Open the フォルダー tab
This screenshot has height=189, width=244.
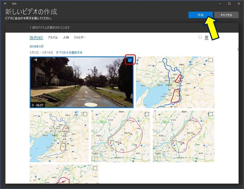pyautogui.click(x=79, y=37)
